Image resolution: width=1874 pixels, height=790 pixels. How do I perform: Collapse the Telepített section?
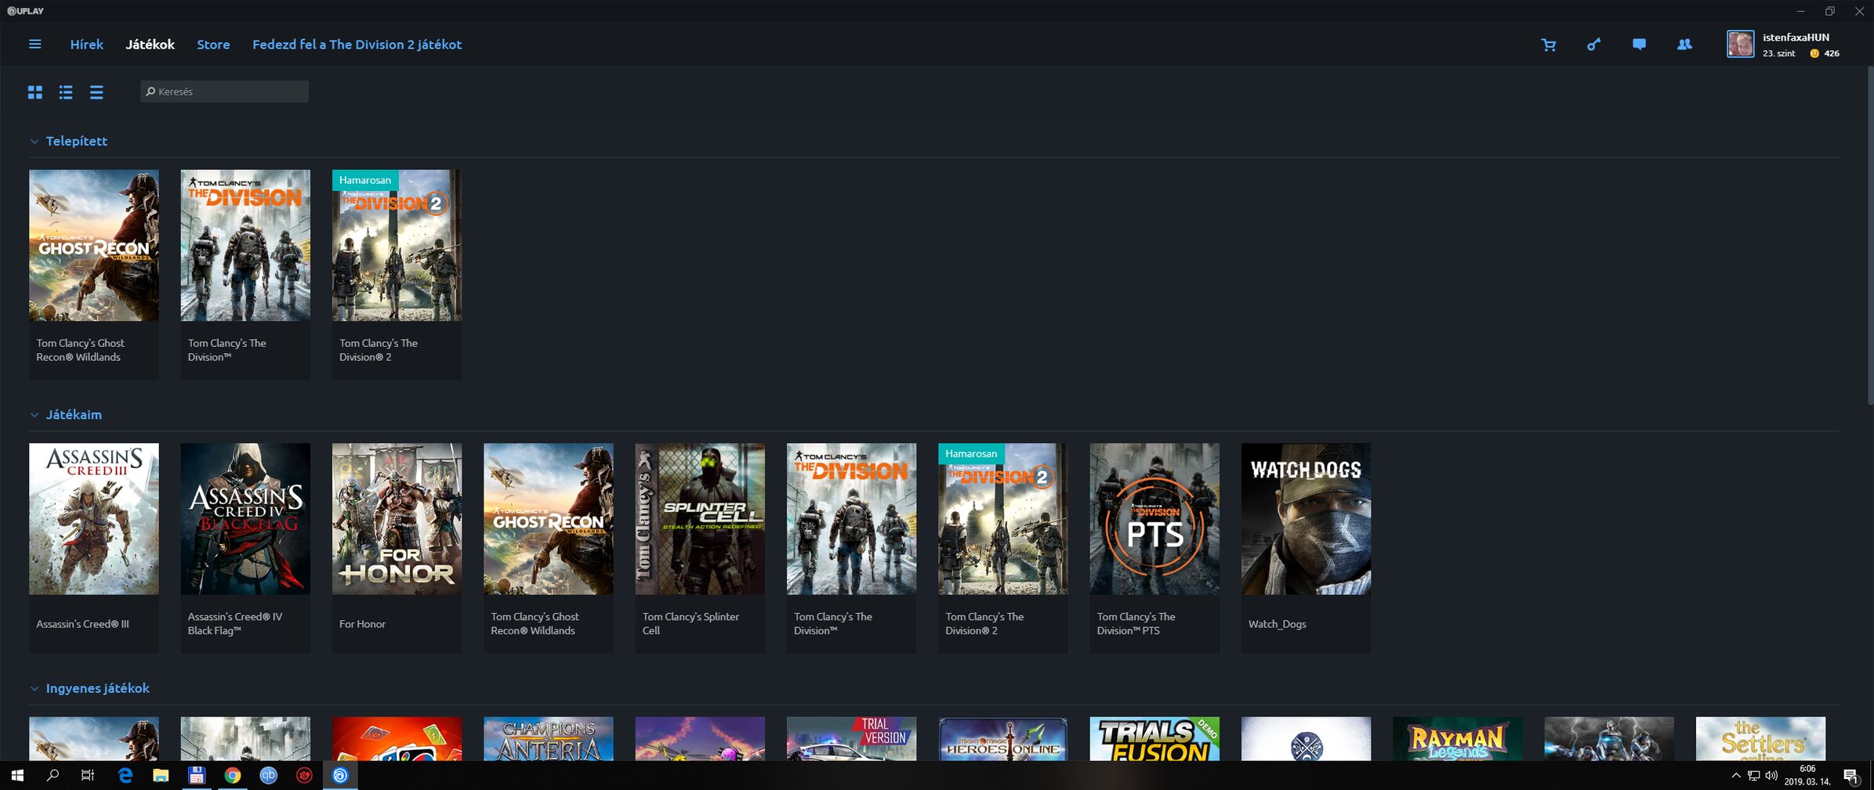pyautogui.click(x=34, y=142)
